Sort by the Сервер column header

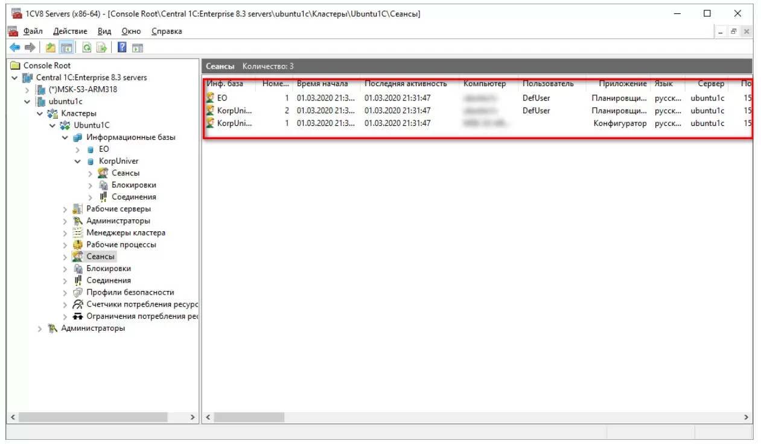(707, 84)
